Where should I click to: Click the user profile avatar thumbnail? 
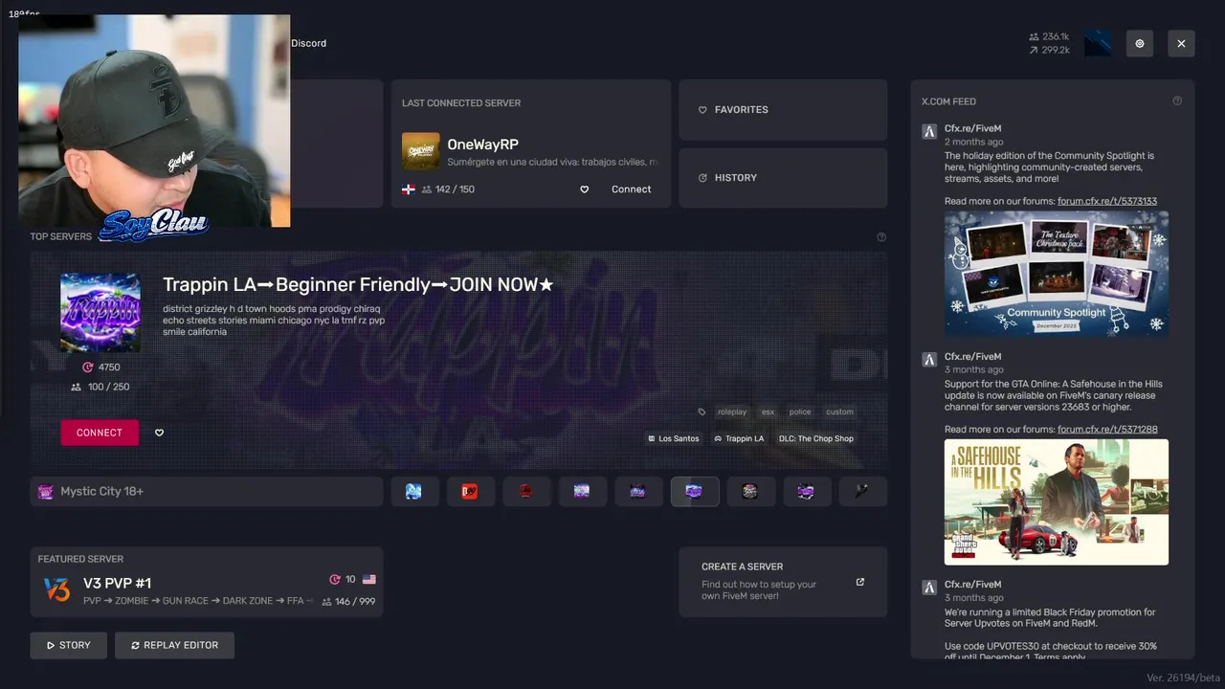pyautogui.click(x=1099, y=43)
